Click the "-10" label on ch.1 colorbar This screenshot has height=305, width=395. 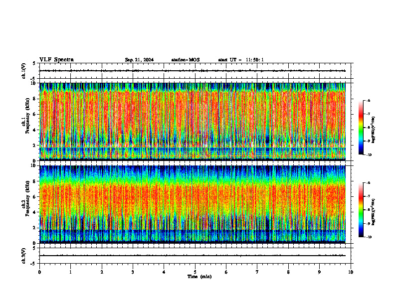point(369,155)
